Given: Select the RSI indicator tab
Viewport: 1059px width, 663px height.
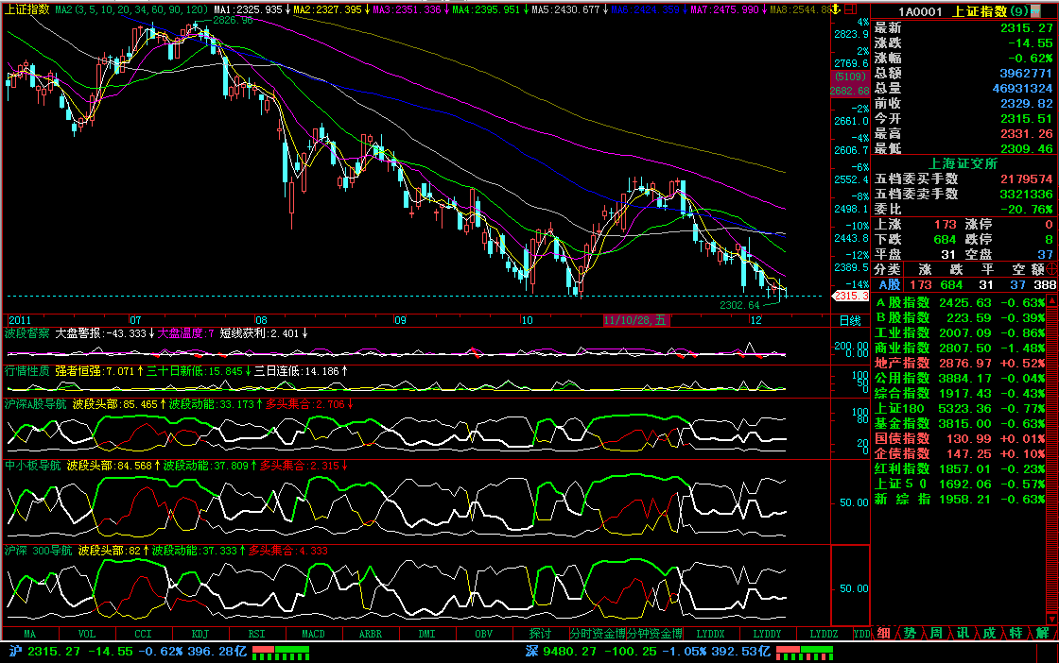Looking at the screenshot, I should (x=256, y=634).
